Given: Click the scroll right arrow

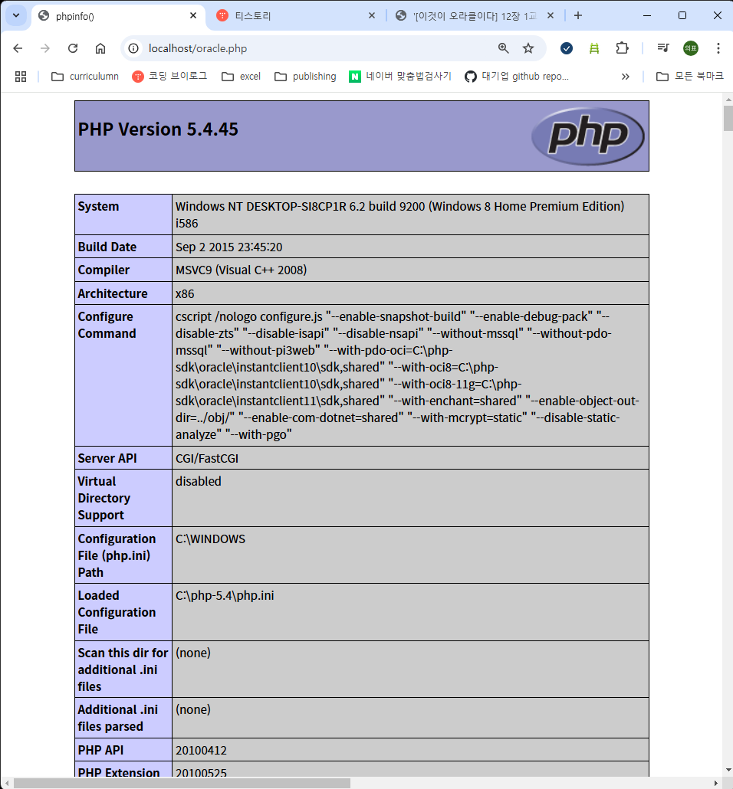Looking at the screenshot, I should click(716, 784).
